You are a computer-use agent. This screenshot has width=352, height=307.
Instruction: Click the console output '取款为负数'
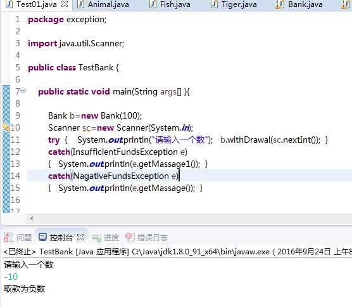point(25,289)
